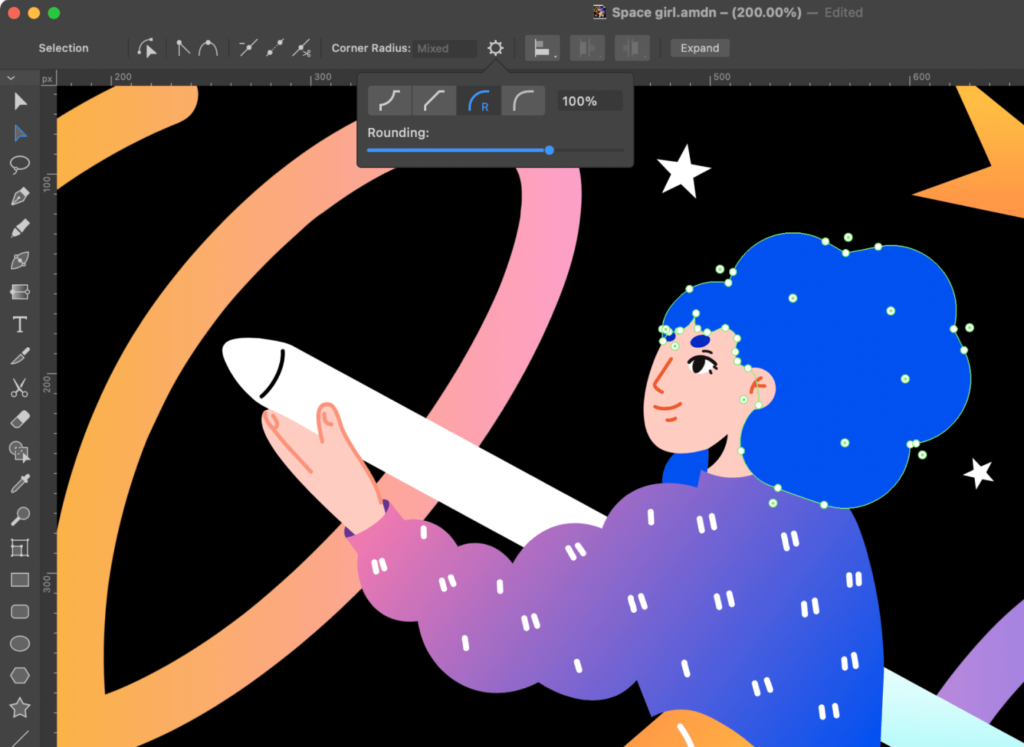Select the Rectangle shape tool
The width and height of the screenshot is (1024, 747).
tap(20, 580)
